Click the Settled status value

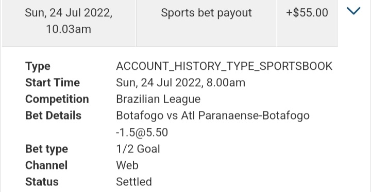click(x=134, y=182)
